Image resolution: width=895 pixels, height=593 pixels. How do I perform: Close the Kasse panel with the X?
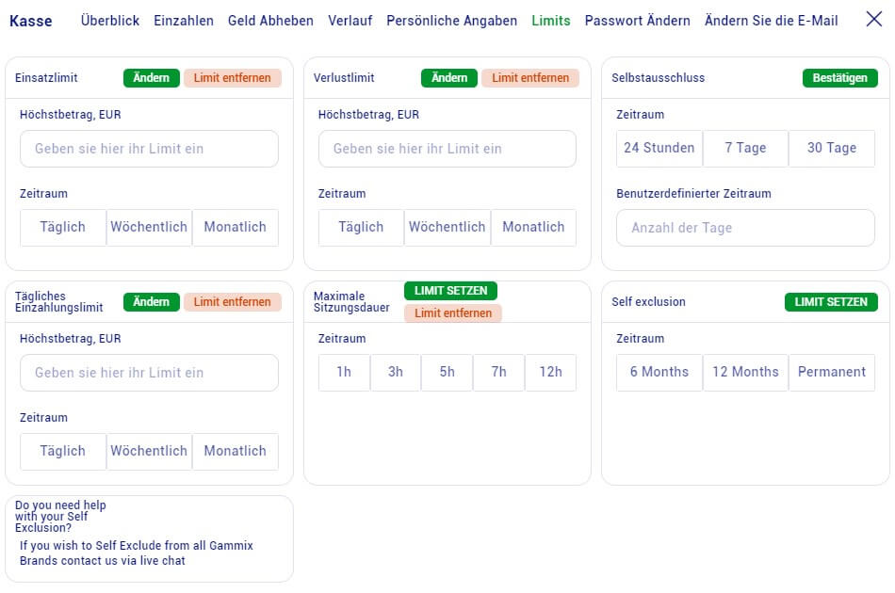click(x=873, y=20)
